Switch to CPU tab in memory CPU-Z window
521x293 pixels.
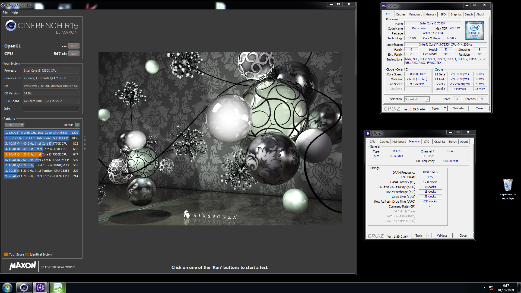(x=372, y=142)
